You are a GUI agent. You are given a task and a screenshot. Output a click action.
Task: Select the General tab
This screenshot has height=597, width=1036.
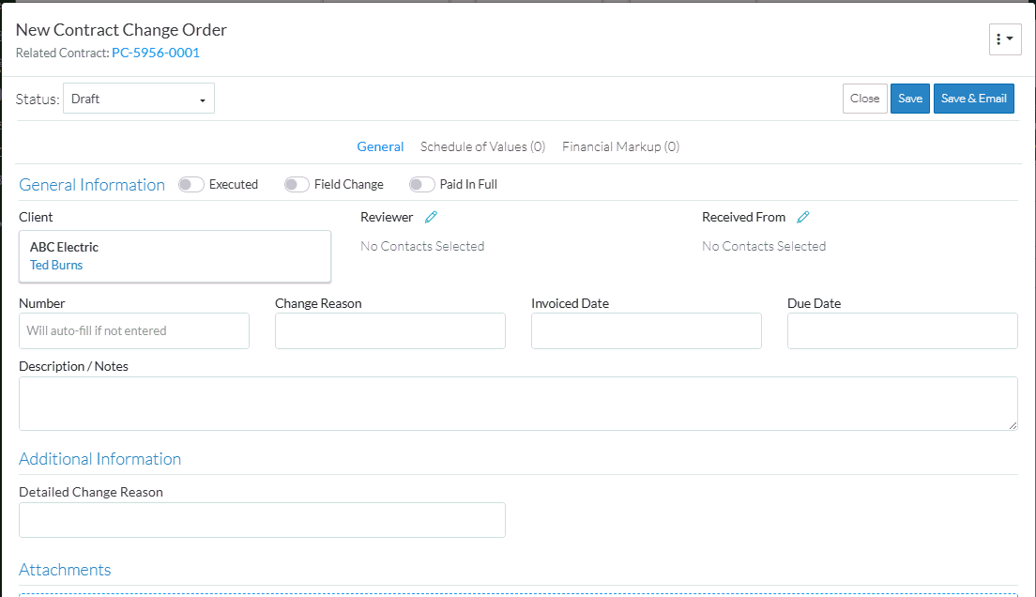[x=380, y=146]
